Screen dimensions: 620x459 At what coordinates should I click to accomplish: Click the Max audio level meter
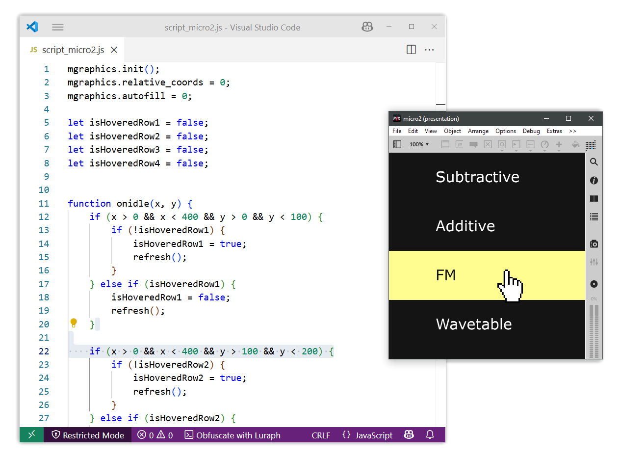coord(594,330)
